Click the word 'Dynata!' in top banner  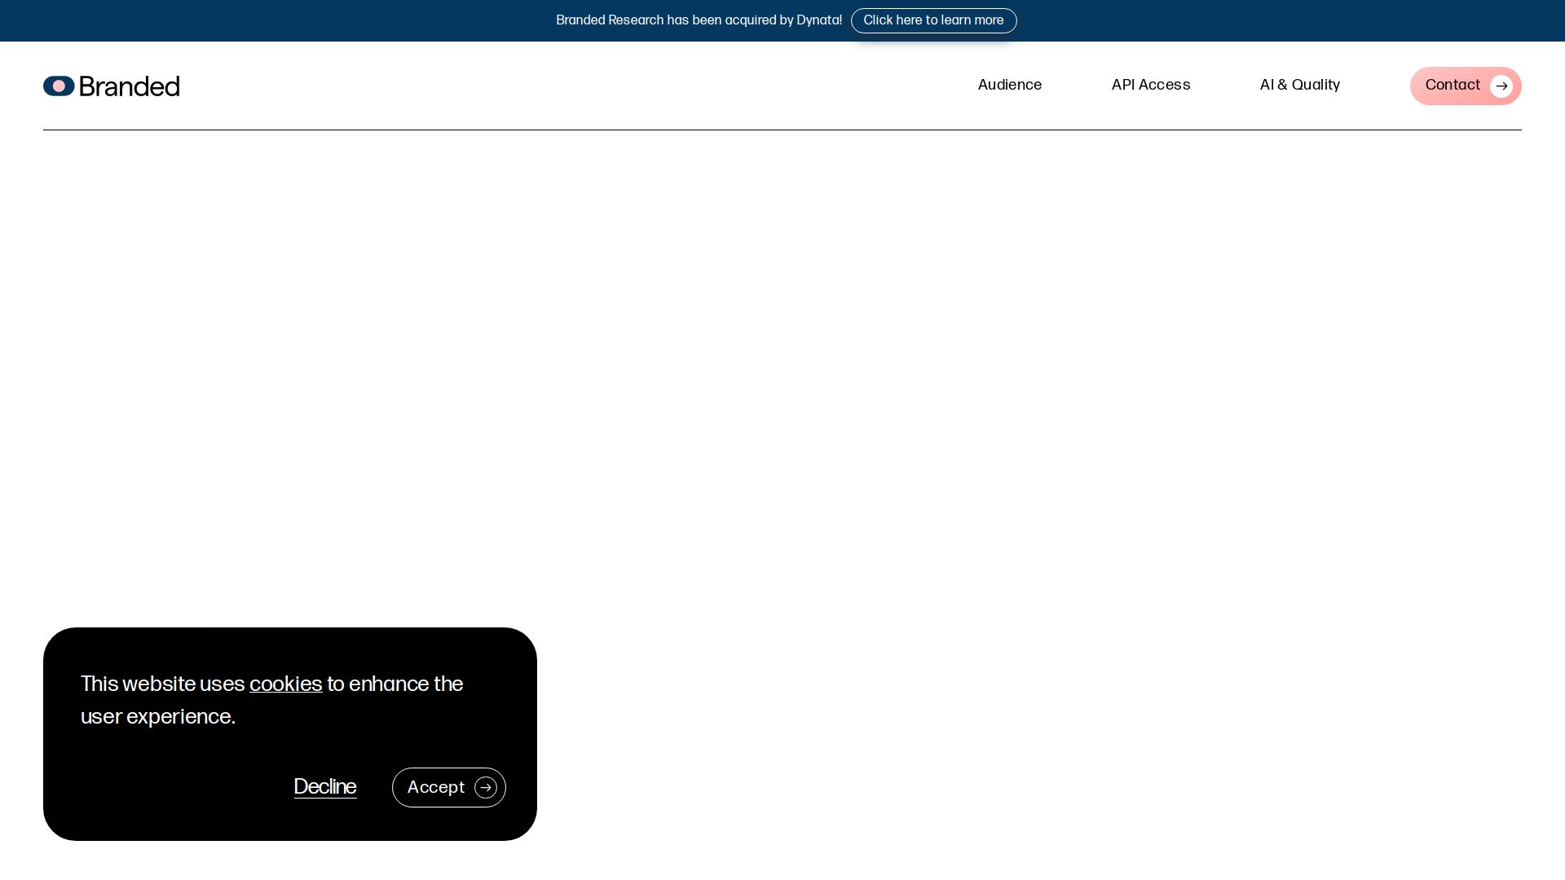pyautogui.click(x=819, y=20)
